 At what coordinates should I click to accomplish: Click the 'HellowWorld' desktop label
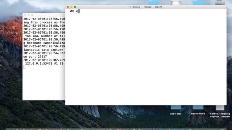click(198, 114)
